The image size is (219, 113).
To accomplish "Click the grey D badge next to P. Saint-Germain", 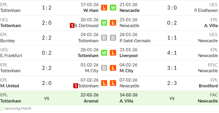I will point(113,38).
